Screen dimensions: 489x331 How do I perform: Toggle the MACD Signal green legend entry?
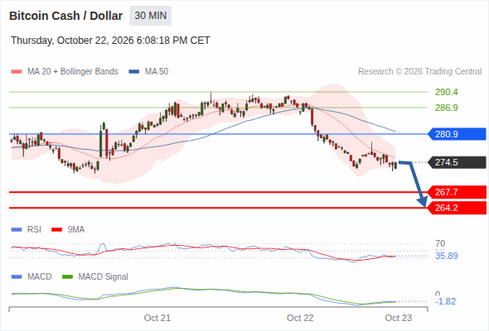click(95, 276)
